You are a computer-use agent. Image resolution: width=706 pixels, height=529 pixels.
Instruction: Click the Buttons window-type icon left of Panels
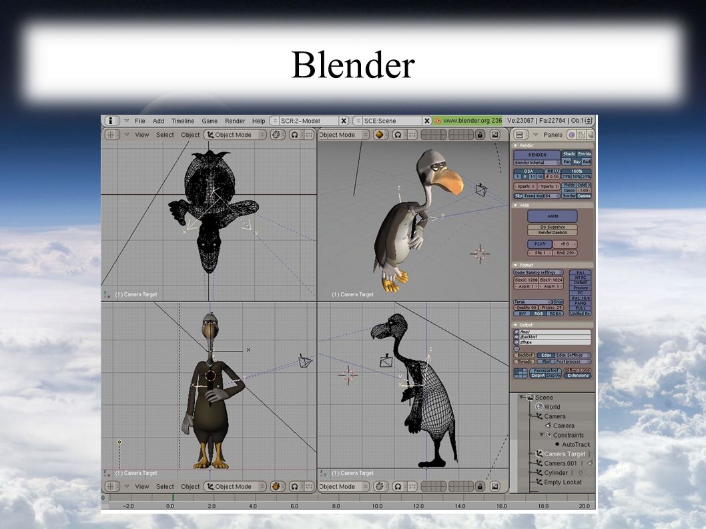[x=520, y=135]
